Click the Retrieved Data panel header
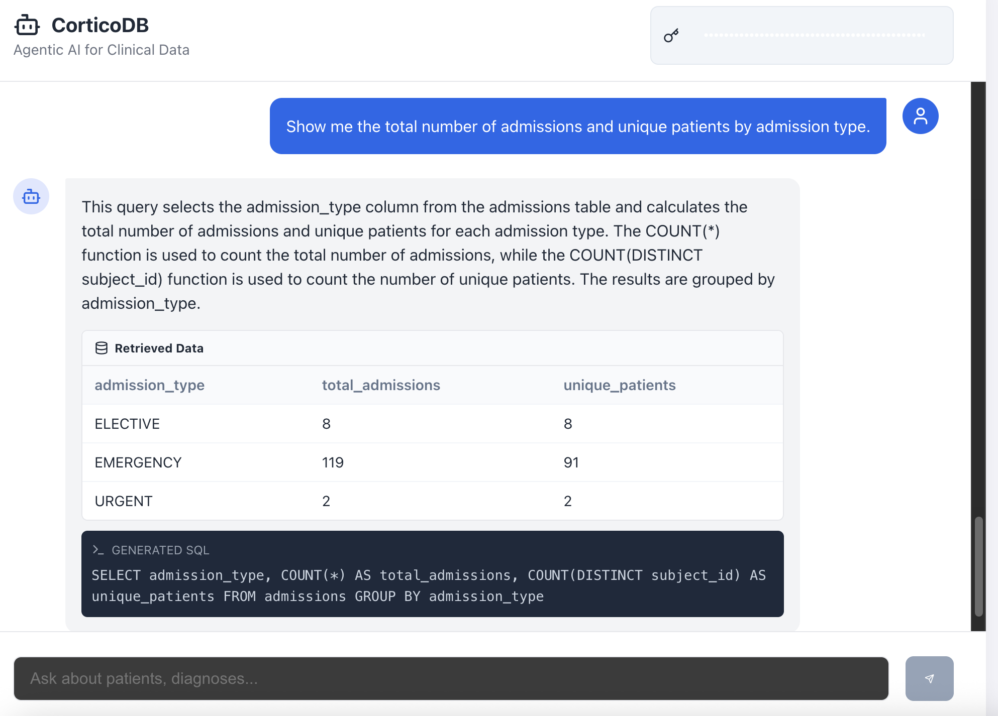998x716 pixels. tap(432, 348)
